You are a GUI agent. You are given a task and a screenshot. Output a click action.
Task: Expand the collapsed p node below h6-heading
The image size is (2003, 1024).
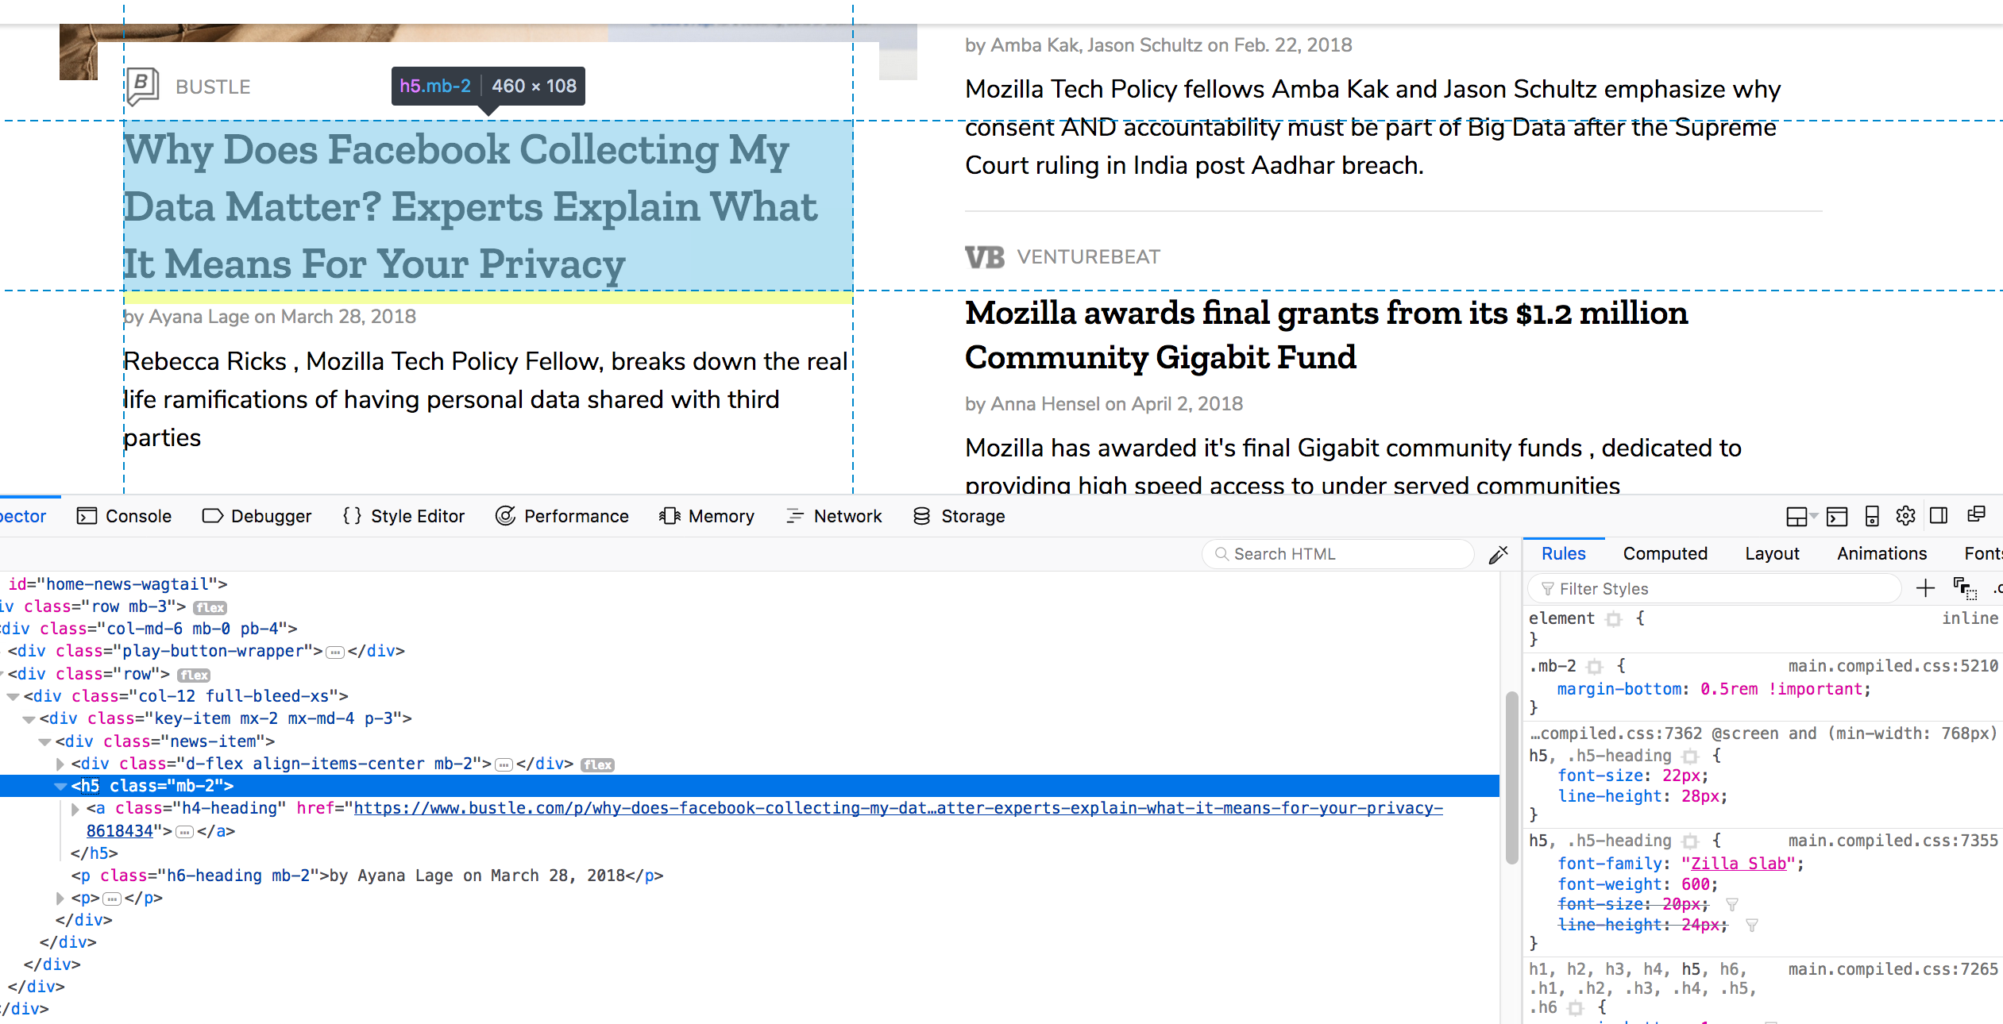[60, 899]
